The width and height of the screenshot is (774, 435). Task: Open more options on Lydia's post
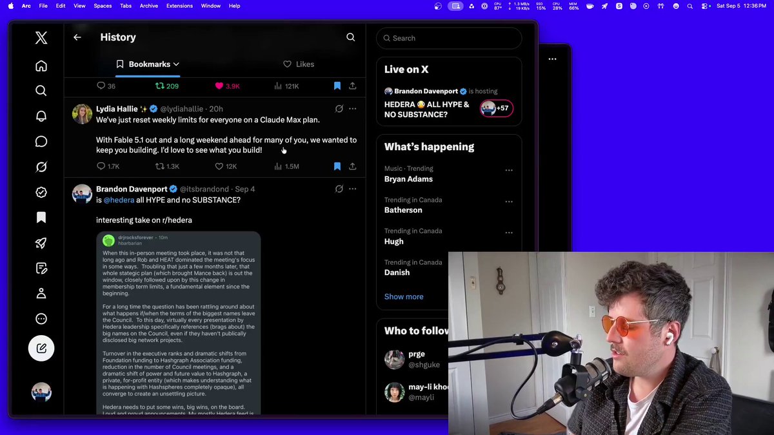pos(352,109)
